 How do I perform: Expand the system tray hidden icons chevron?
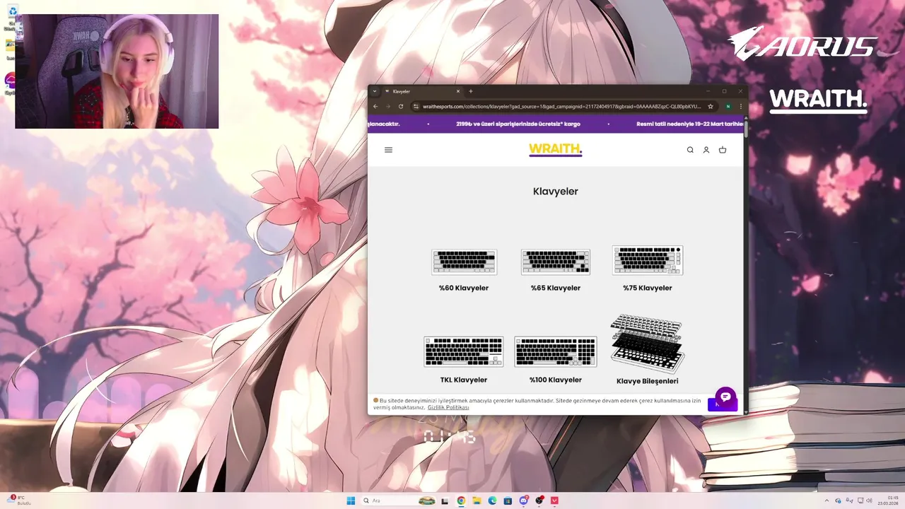827,501
